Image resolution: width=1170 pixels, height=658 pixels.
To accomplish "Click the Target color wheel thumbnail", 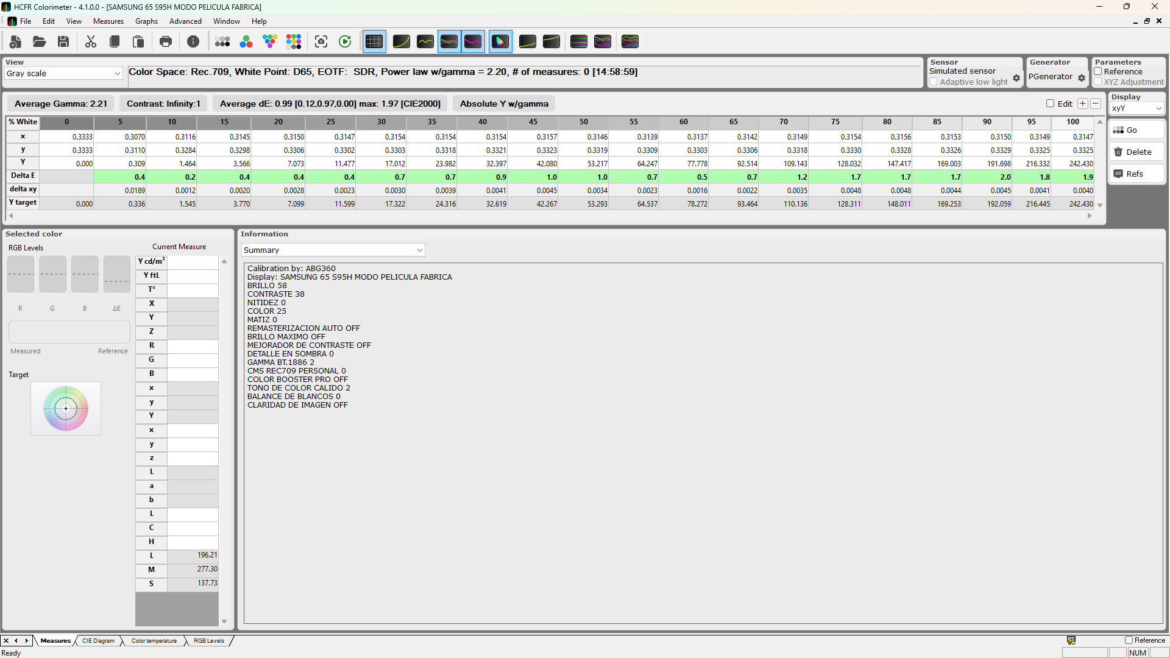I will pos(66,408).
